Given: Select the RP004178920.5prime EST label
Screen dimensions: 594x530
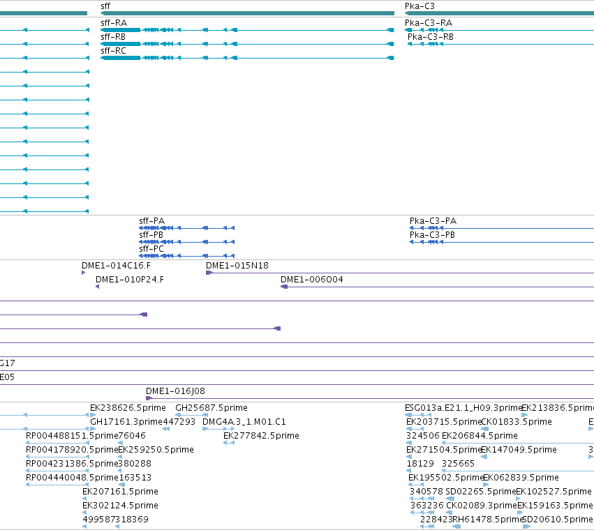Looking at the screenshot, I should pyautogui.click(x=72, y=450).
